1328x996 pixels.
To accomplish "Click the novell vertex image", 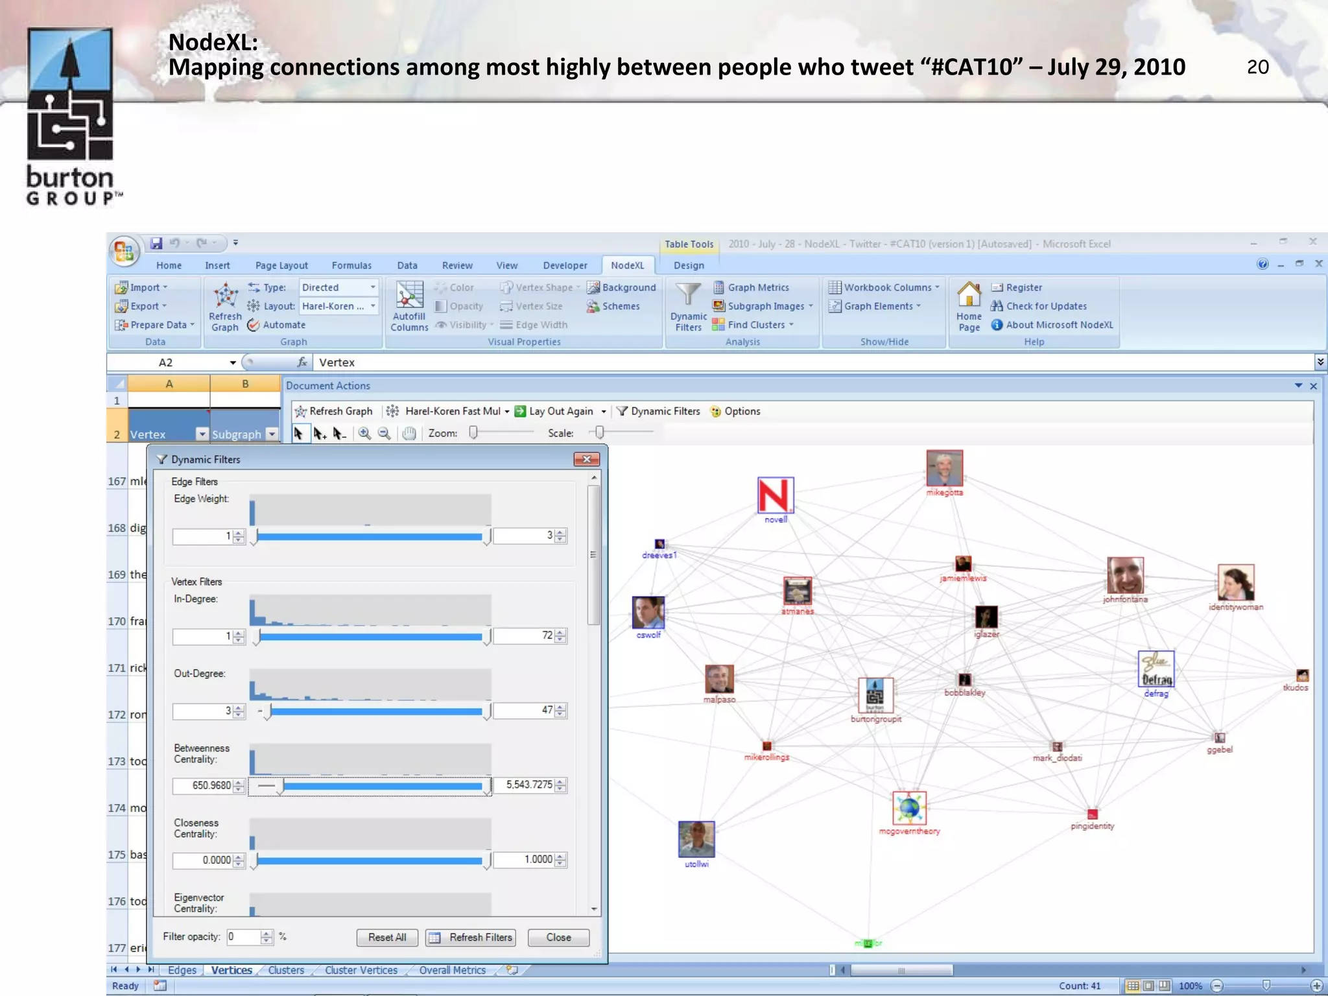I will (776, 495).
